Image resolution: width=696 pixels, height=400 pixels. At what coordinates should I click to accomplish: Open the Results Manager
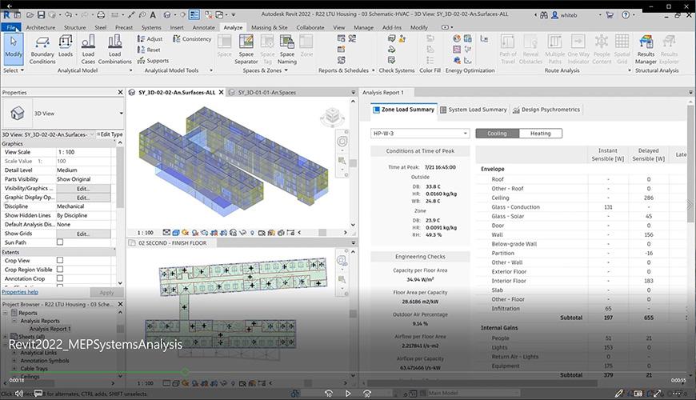(646, 50)
